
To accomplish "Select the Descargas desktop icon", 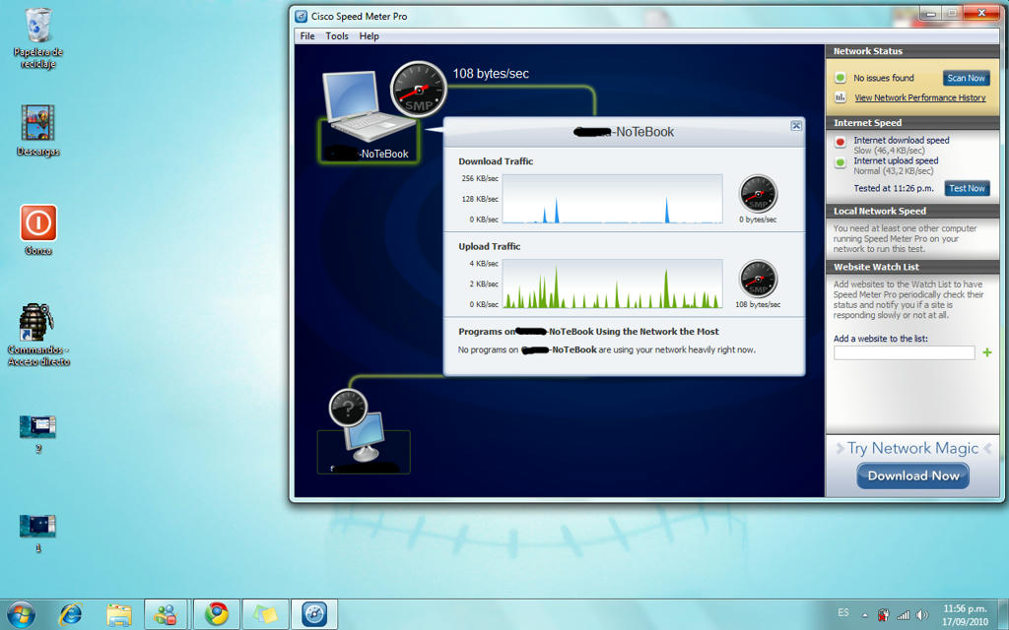I will pos(38,131).
